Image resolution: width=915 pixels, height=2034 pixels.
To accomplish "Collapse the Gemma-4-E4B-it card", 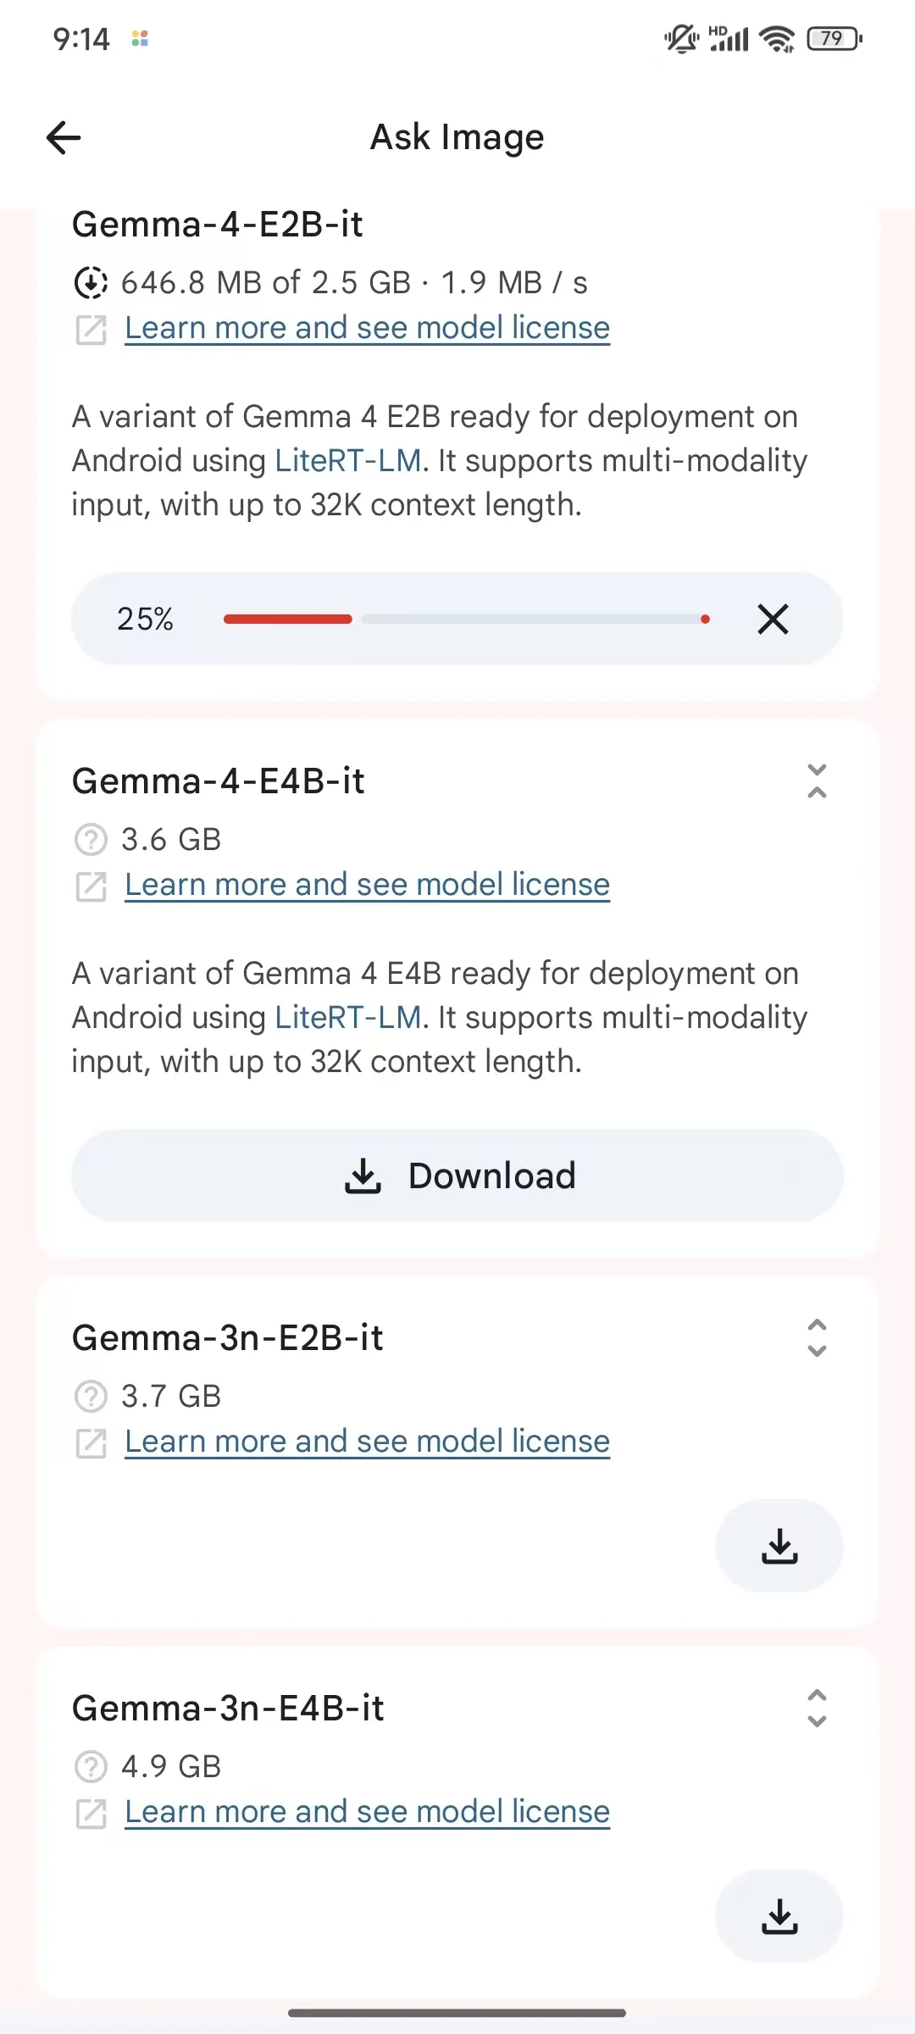I will click(x=817, y=781).
